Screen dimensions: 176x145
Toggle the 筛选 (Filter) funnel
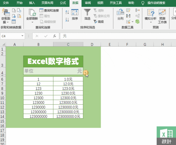pos(87,14)
